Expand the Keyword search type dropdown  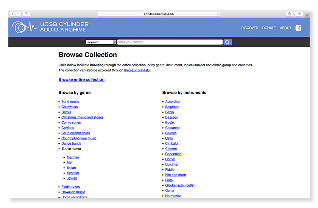[101, 42]
